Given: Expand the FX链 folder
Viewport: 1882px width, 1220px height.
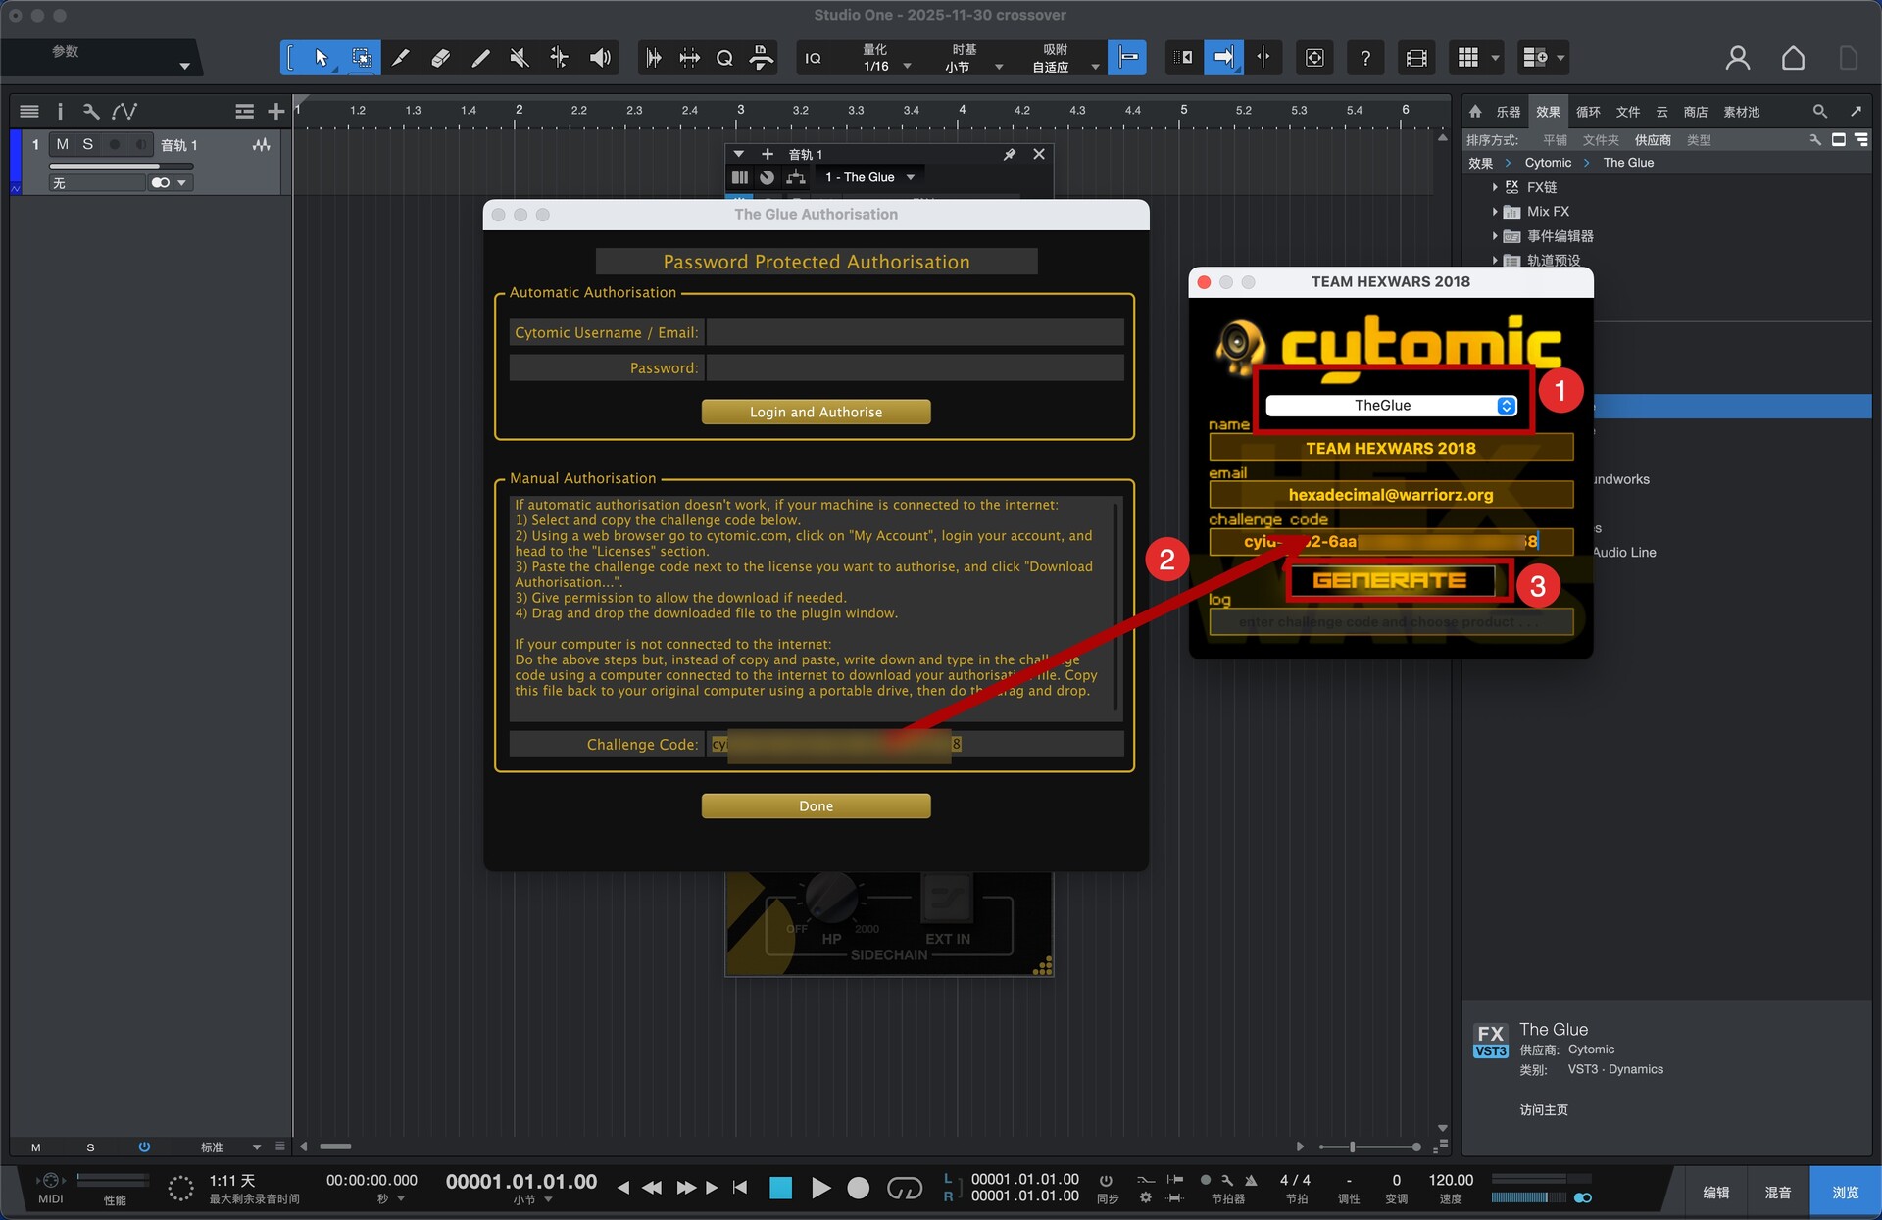Looking at the screenshot, I should [x=1495, y=187].
